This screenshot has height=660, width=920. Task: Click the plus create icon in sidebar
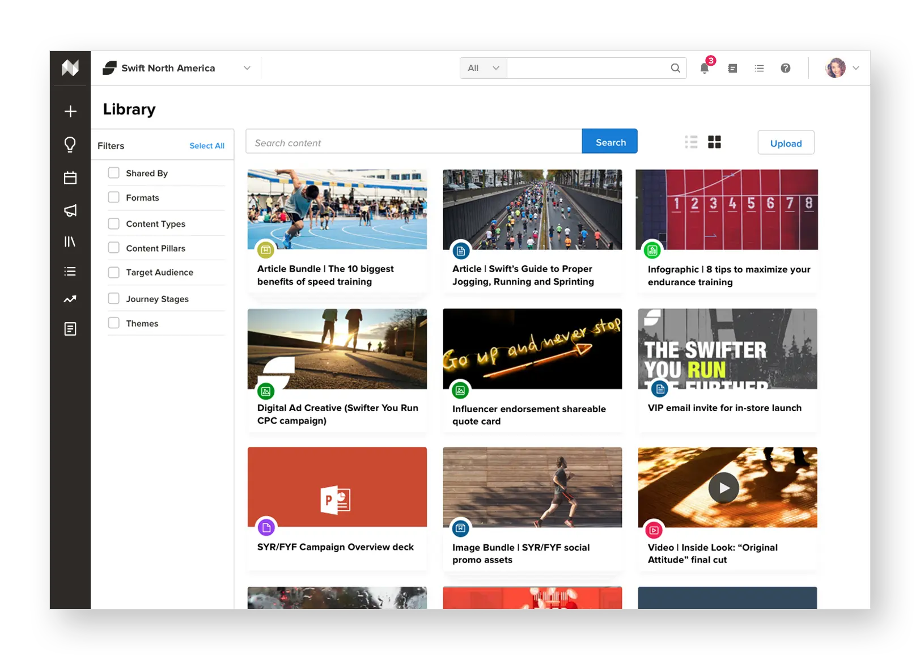coord(70,111)
